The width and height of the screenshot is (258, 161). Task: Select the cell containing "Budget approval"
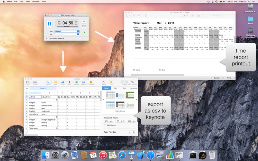click(x=49, y=119)
